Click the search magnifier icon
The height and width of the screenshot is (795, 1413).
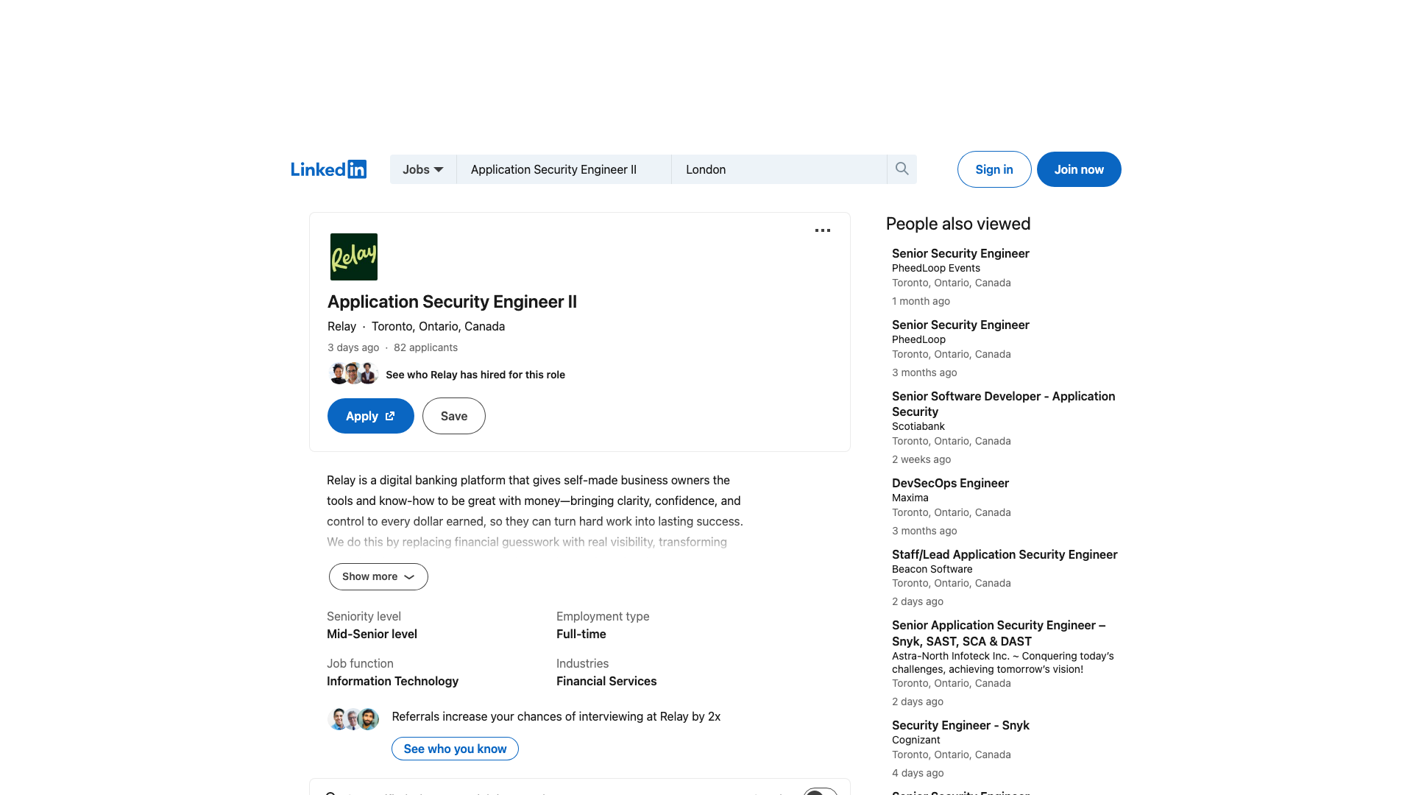click(902, 169)
